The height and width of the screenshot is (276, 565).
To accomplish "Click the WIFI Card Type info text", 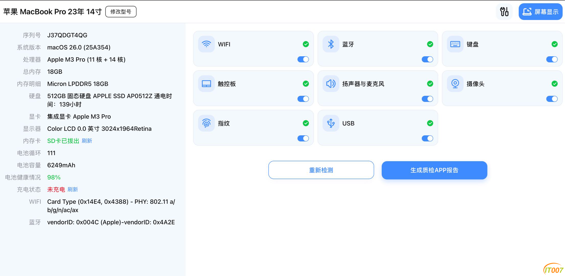I will coord(111,206).
